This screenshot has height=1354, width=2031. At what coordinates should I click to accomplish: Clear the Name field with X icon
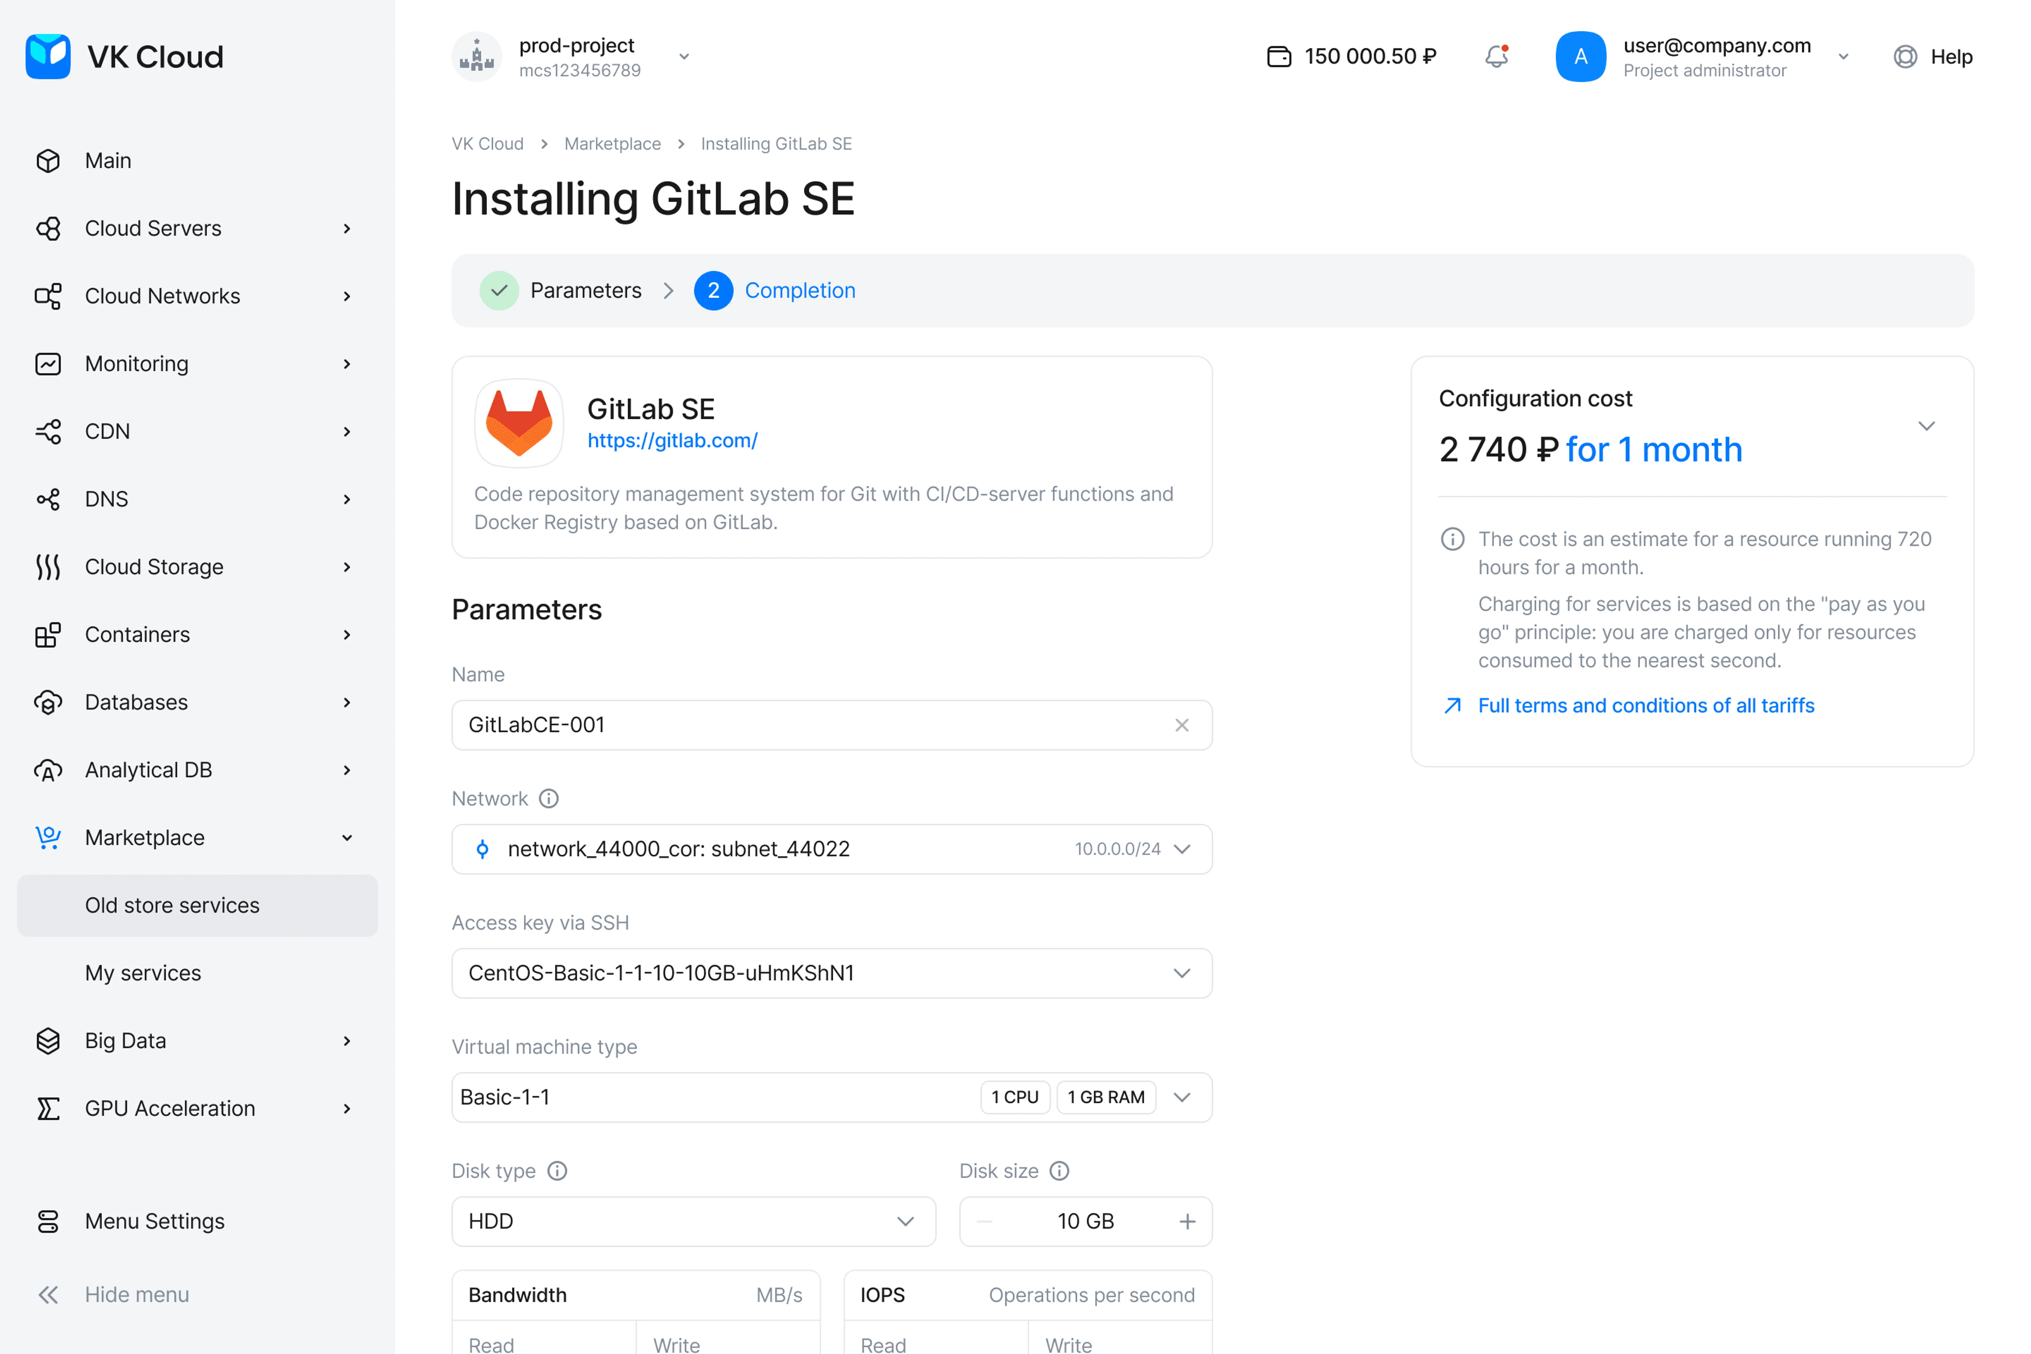pyautogui.click(x=1181, y=725)
